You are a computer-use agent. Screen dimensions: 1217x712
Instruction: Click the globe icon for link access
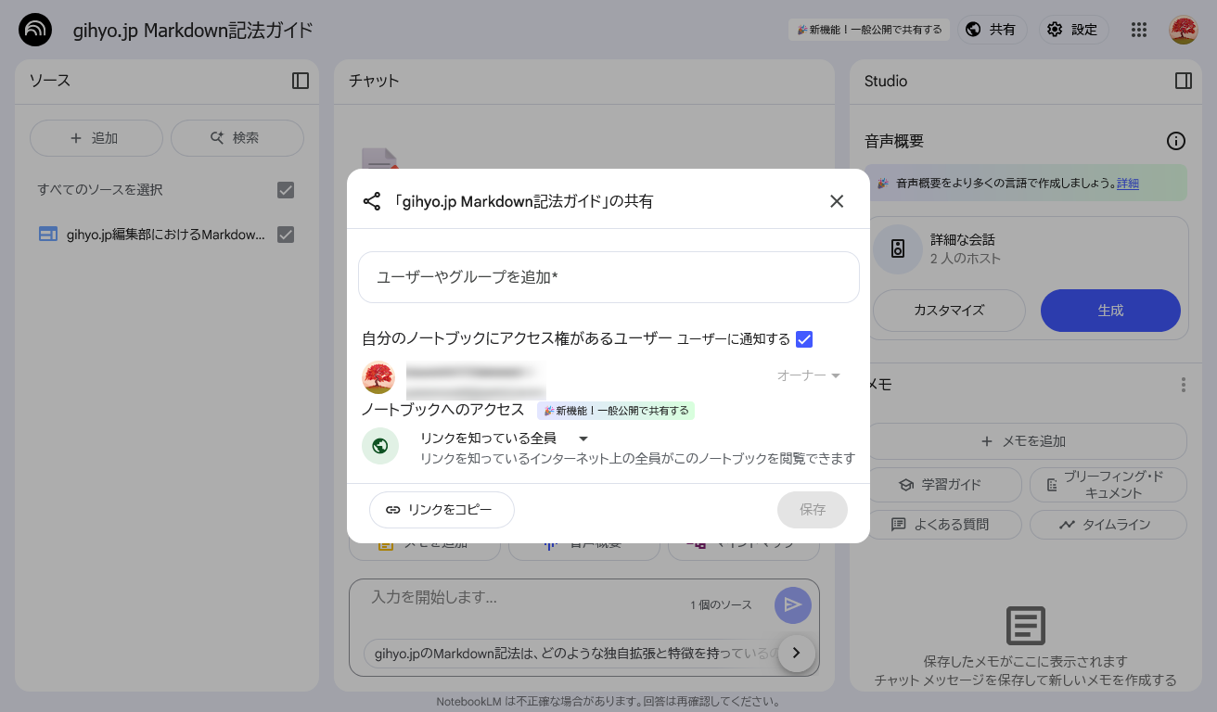tap(380, 446)
